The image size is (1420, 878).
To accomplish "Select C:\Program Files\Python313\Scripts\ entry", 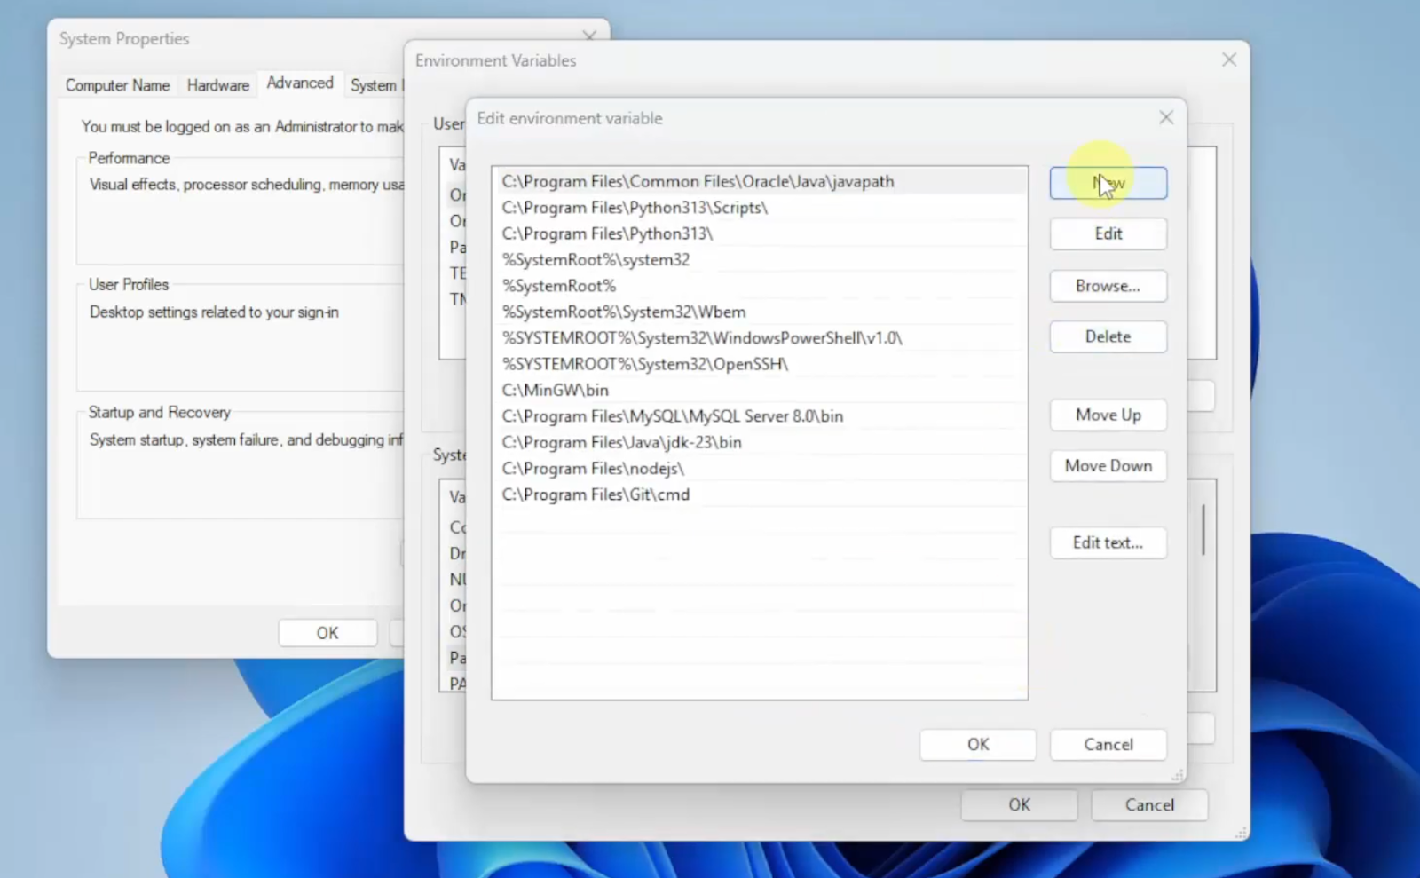I will click(x=760, y=207).
